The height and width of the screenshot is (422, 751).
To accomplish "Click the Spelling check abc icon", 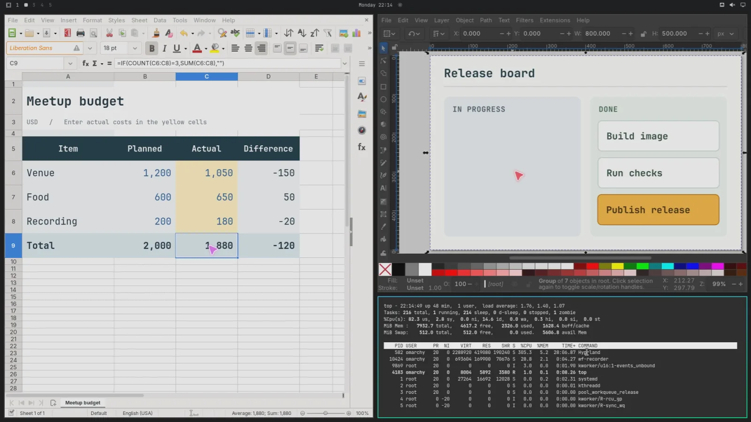I will (235, 33).
